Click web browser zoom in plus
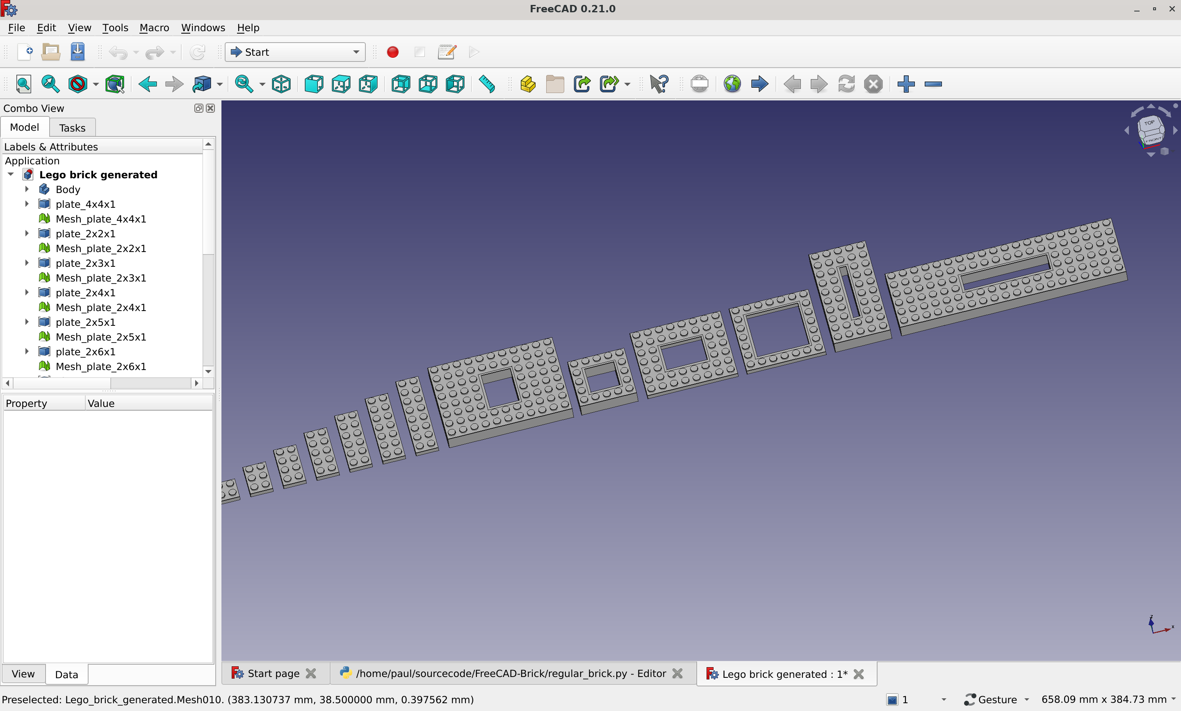This screenshot has height=711, width=1181. pos(906,84)
